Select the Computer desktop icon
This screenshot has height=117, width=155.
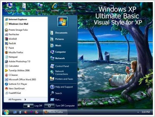pyautogui.click(x=10, y=8)
